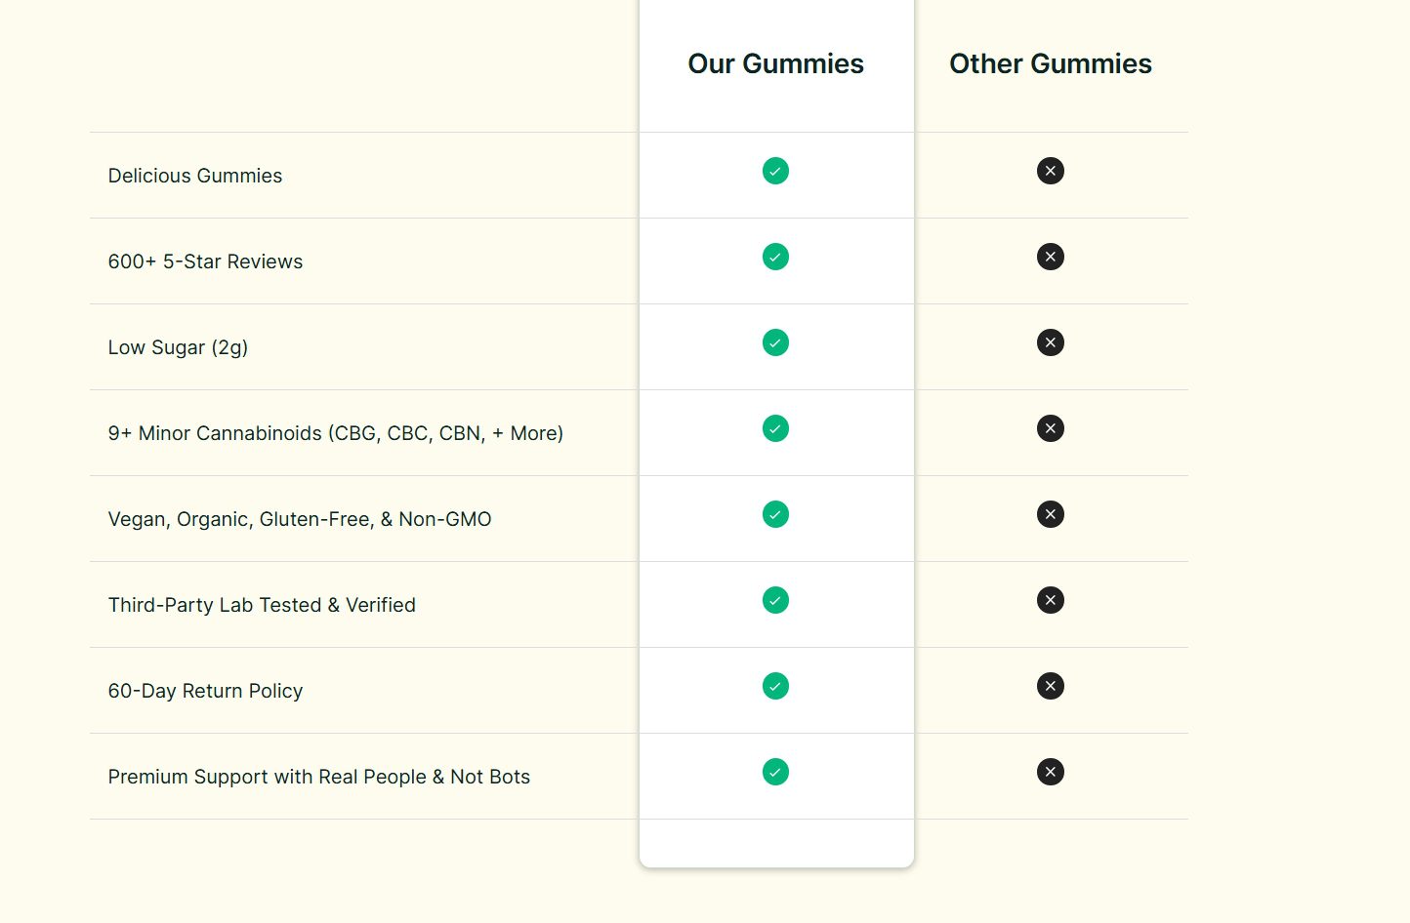1410x923 pixels.
Task: Click black X icon in Low Sugar row
Action: (1051, 342)
